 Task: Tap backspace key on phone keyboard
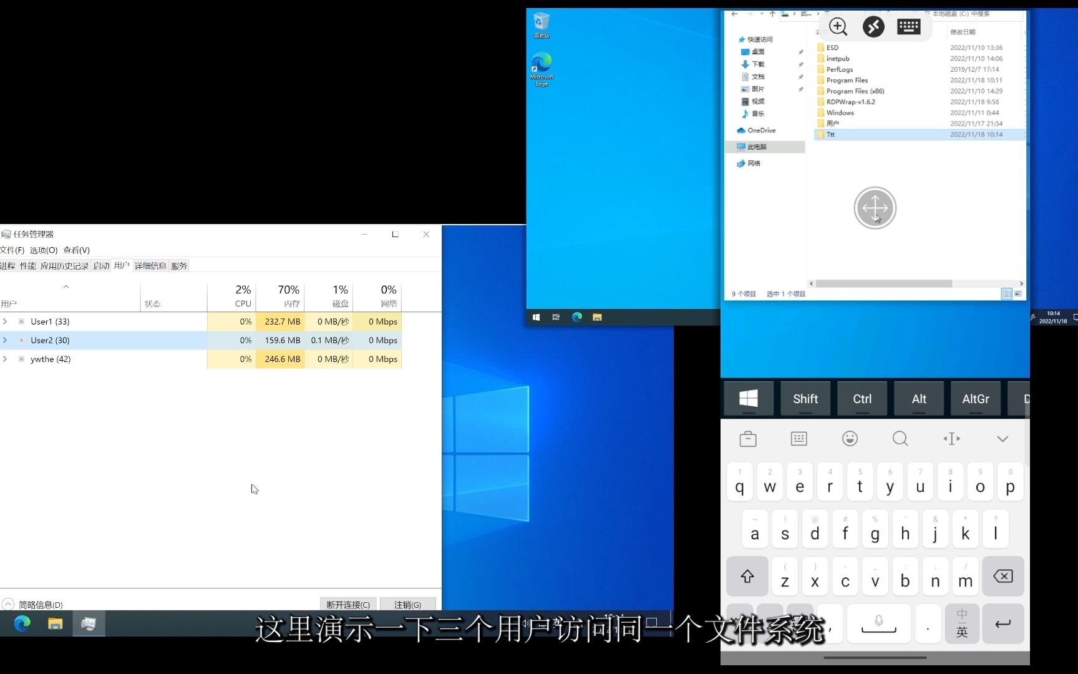tap(1003, 576)
